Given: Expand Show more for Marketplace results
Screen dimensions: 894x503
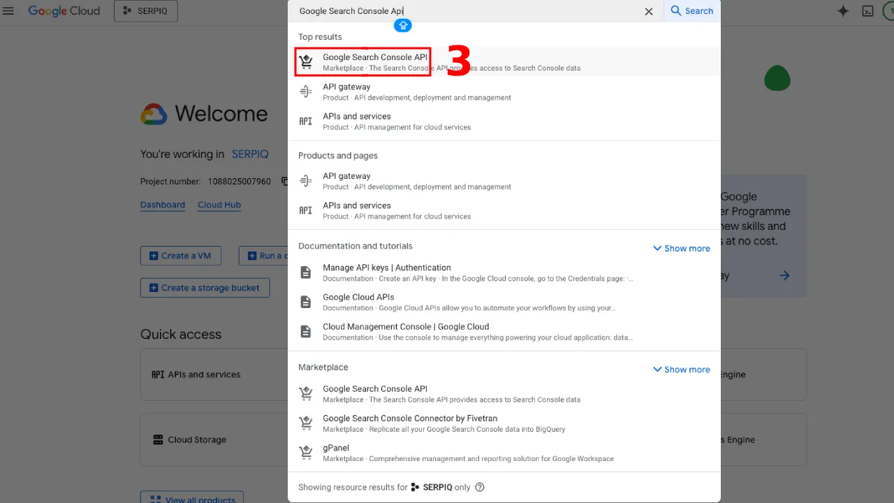Looking at the screenshot, I should (681, 370).
